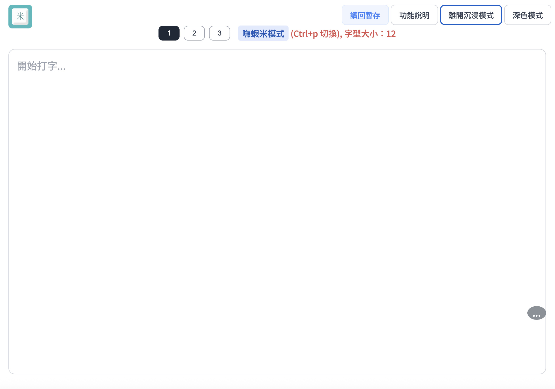Click the 字型大小 font size label
This screenshot has height=389, width=555.
pyautogui.click(x=361, y=34)
